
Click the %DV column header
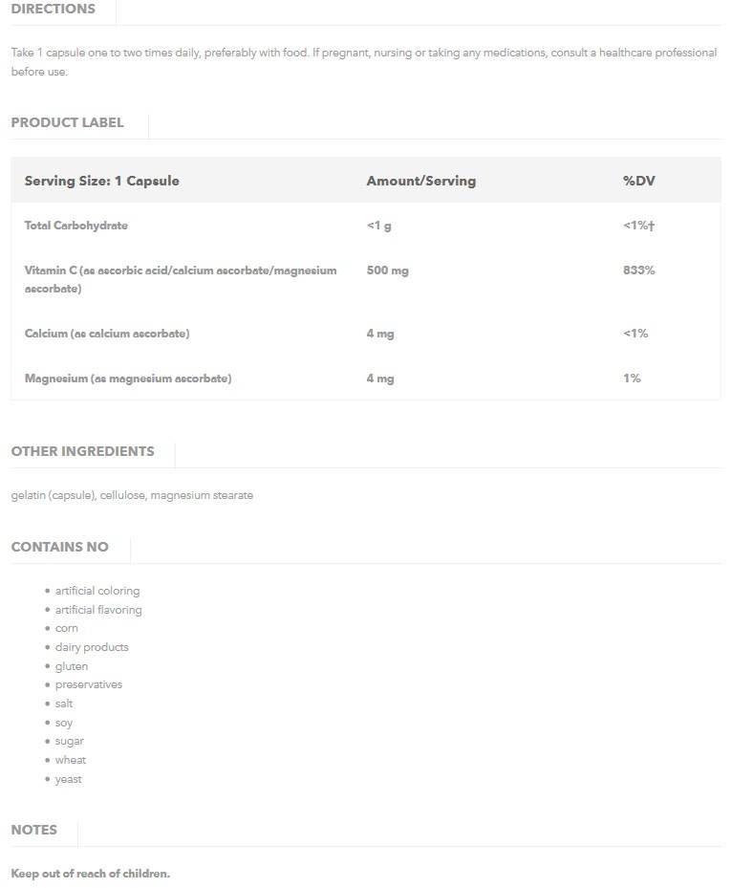coord(638,181)
